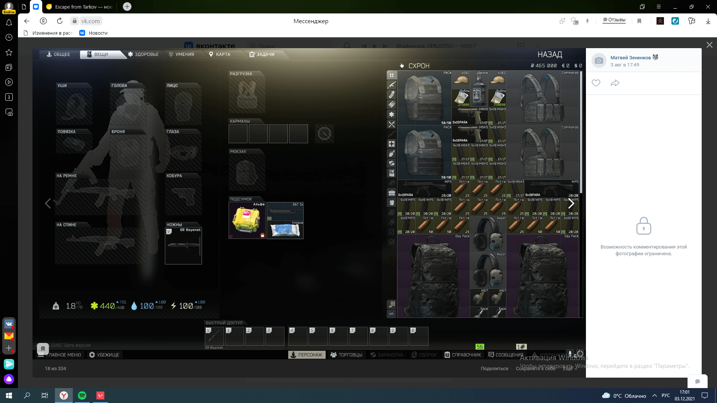
Task: Click the medical cross stash filter
Action: [391, 144]
